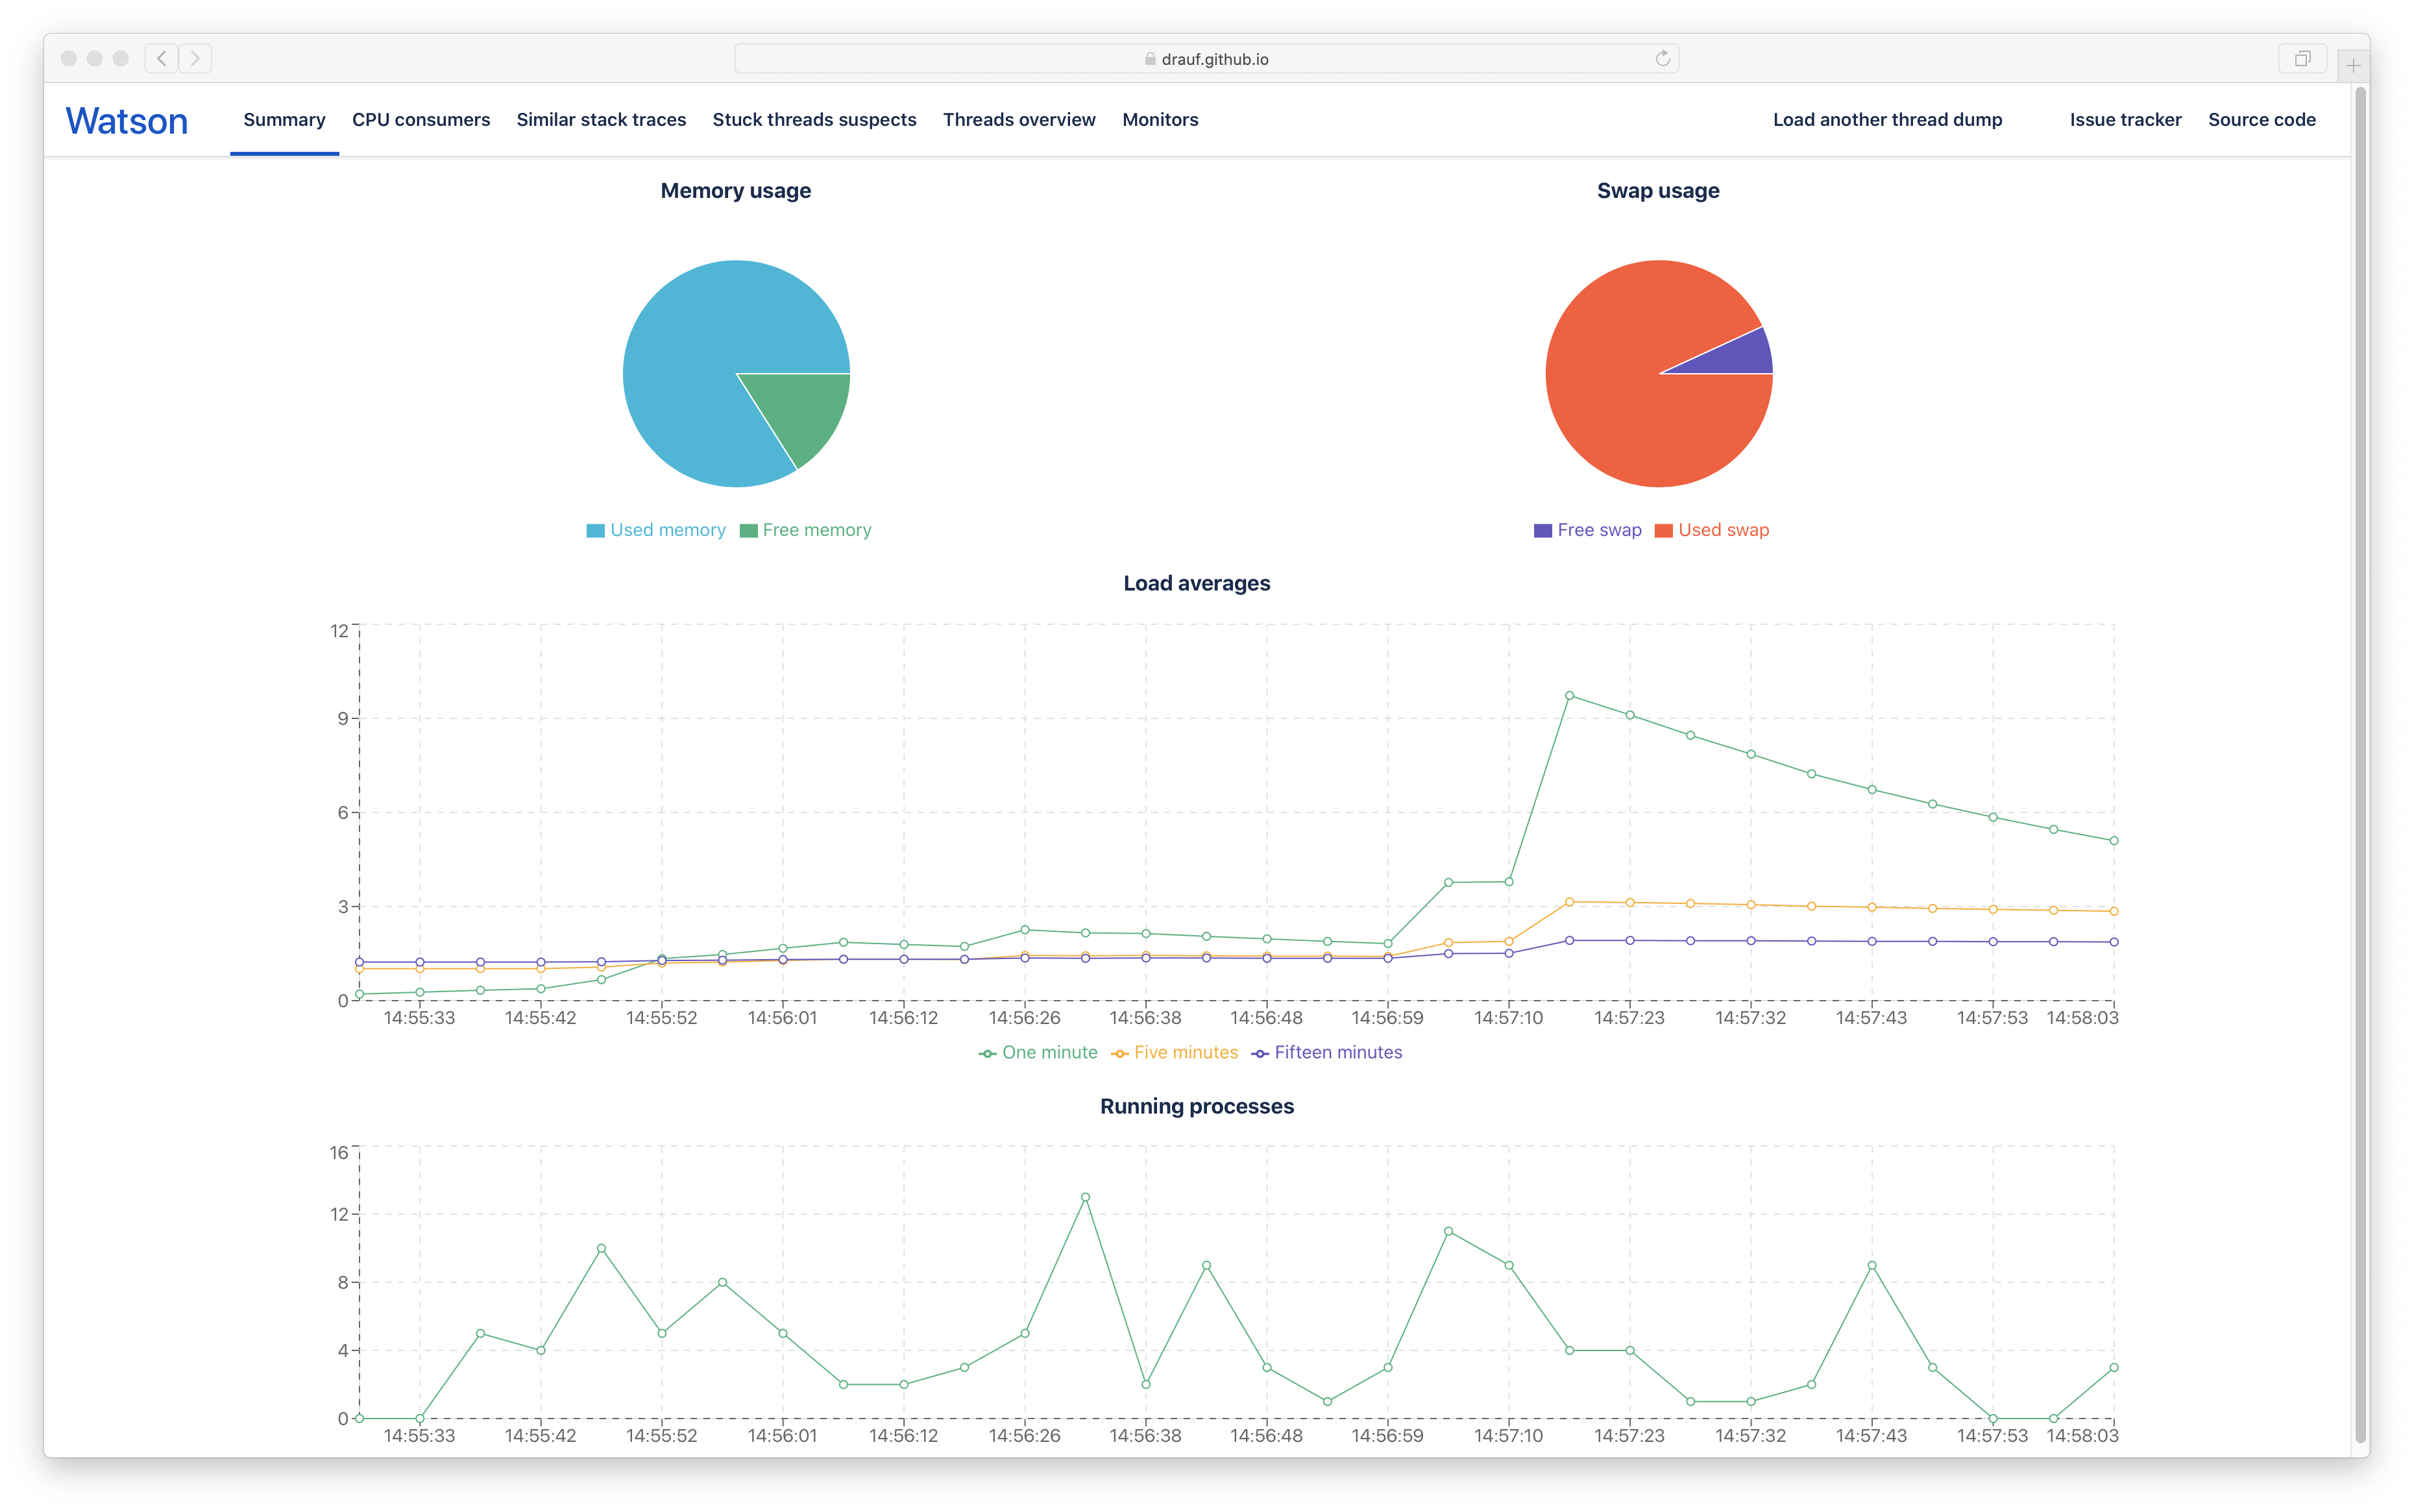Go to Stuck threads suspects tab
Viewport: 2414px width, 1512px height.
pos(814,120)
